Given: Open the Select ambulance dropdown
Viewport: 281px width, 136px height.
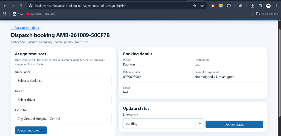Looking at the screenshot, I should coord(63,81).
